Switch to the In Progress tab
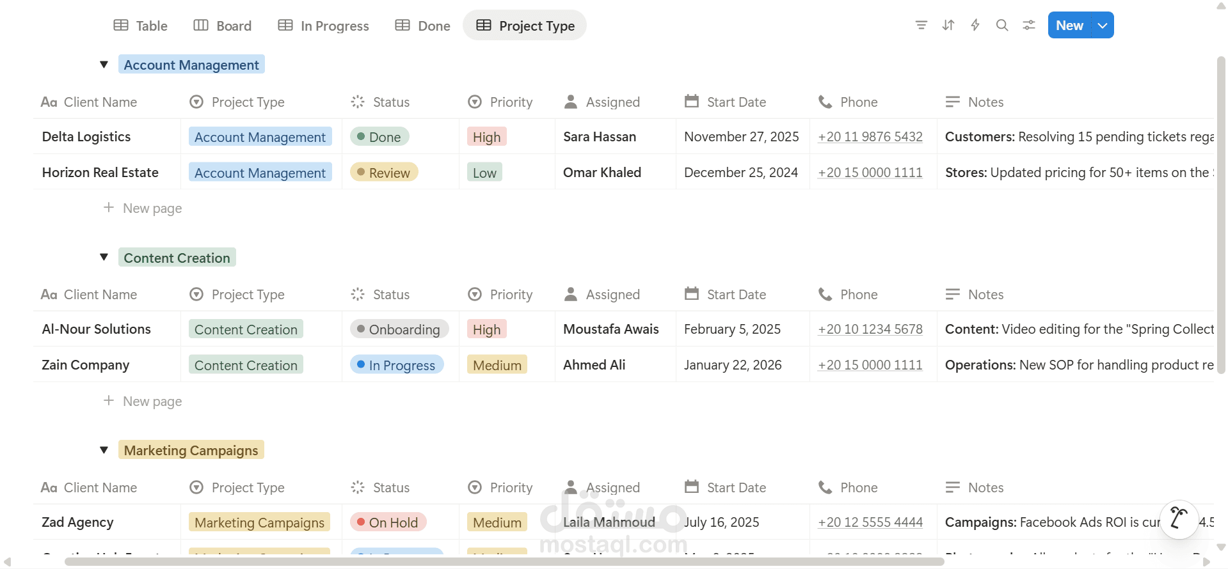1228x569 pixels. 324,26
